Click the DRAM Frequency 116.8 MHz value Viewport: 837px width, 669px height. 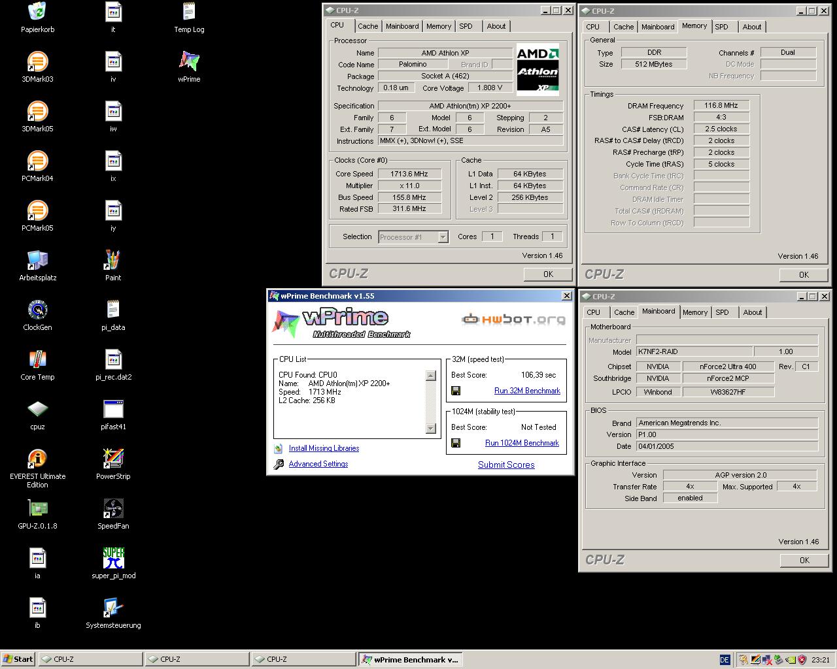[x=721, y=105]
